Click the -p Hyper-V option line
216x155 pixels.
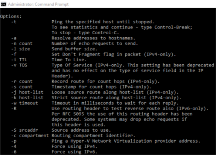(x=106, y=141)
